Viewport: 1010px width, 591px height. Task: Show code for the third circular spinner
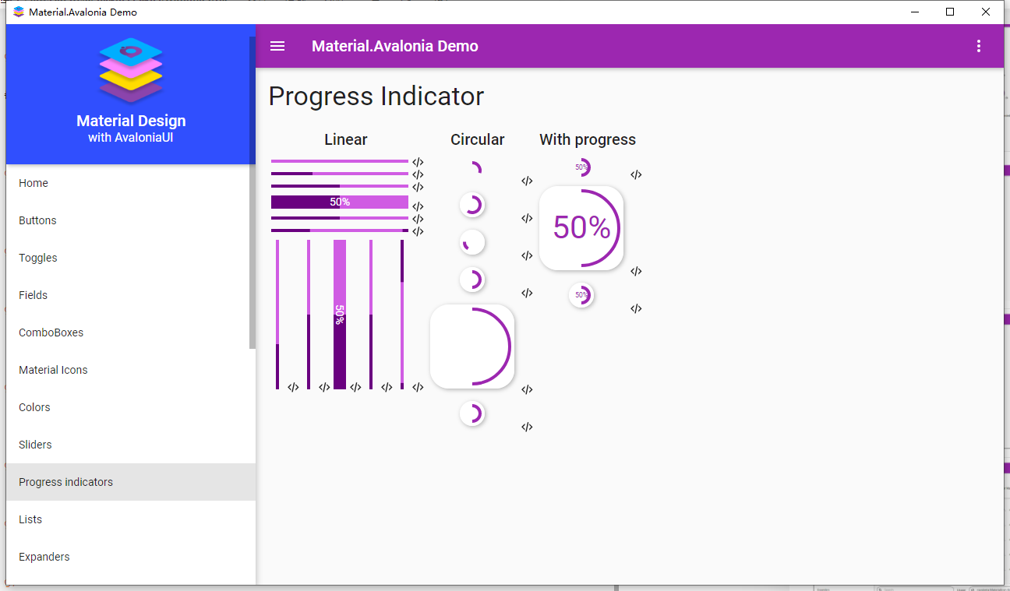527,256
